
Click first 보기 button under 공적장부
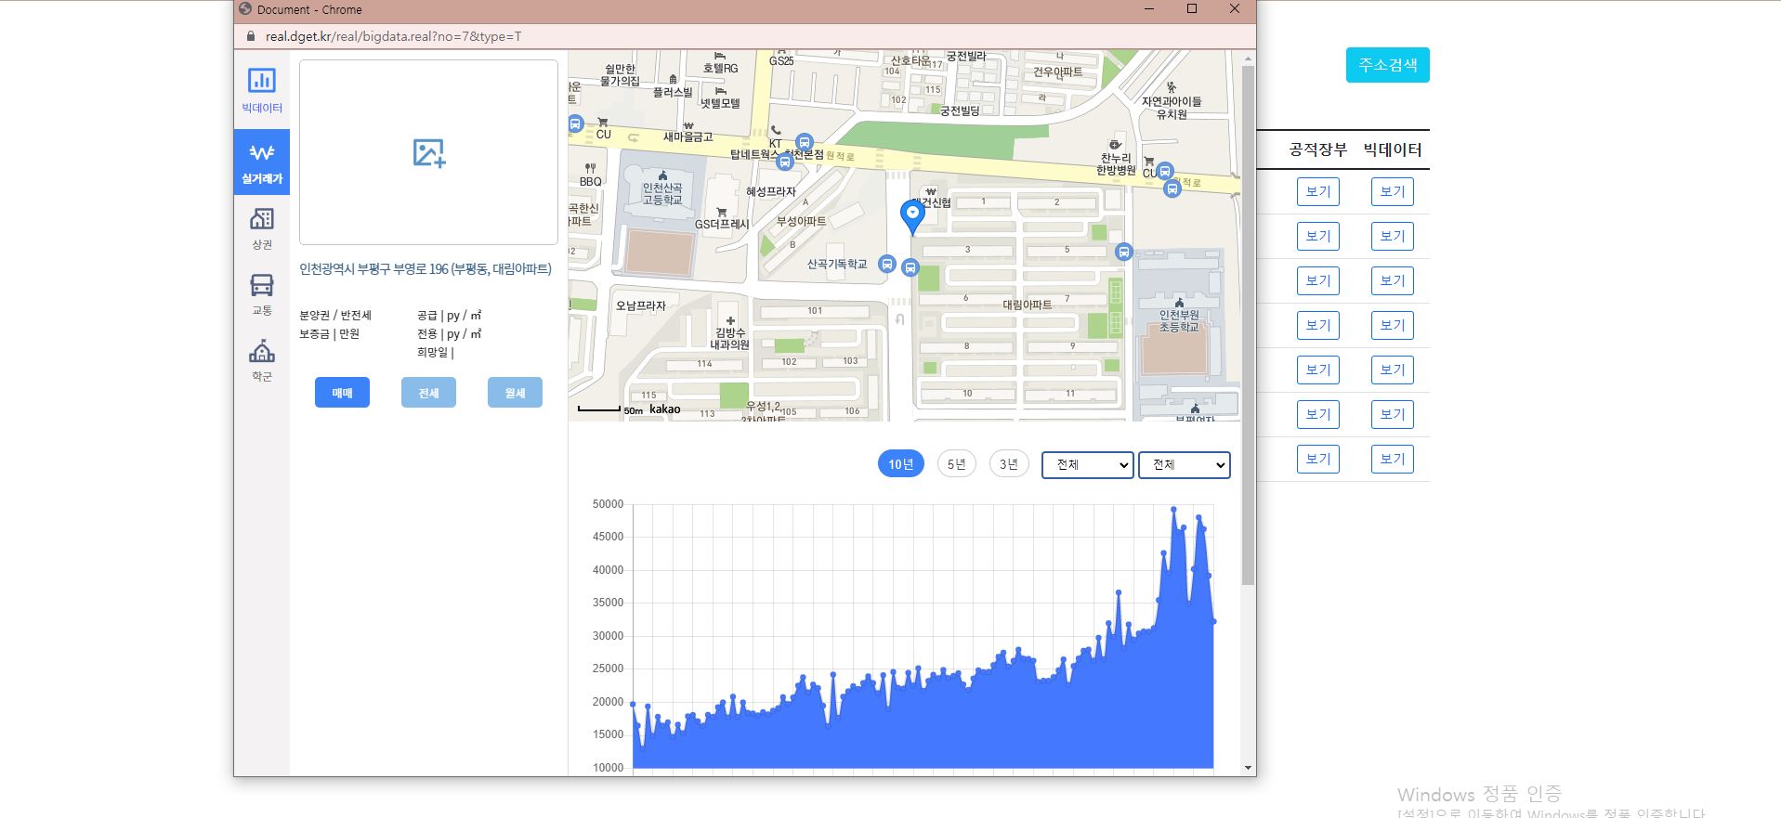[1317, 191]
